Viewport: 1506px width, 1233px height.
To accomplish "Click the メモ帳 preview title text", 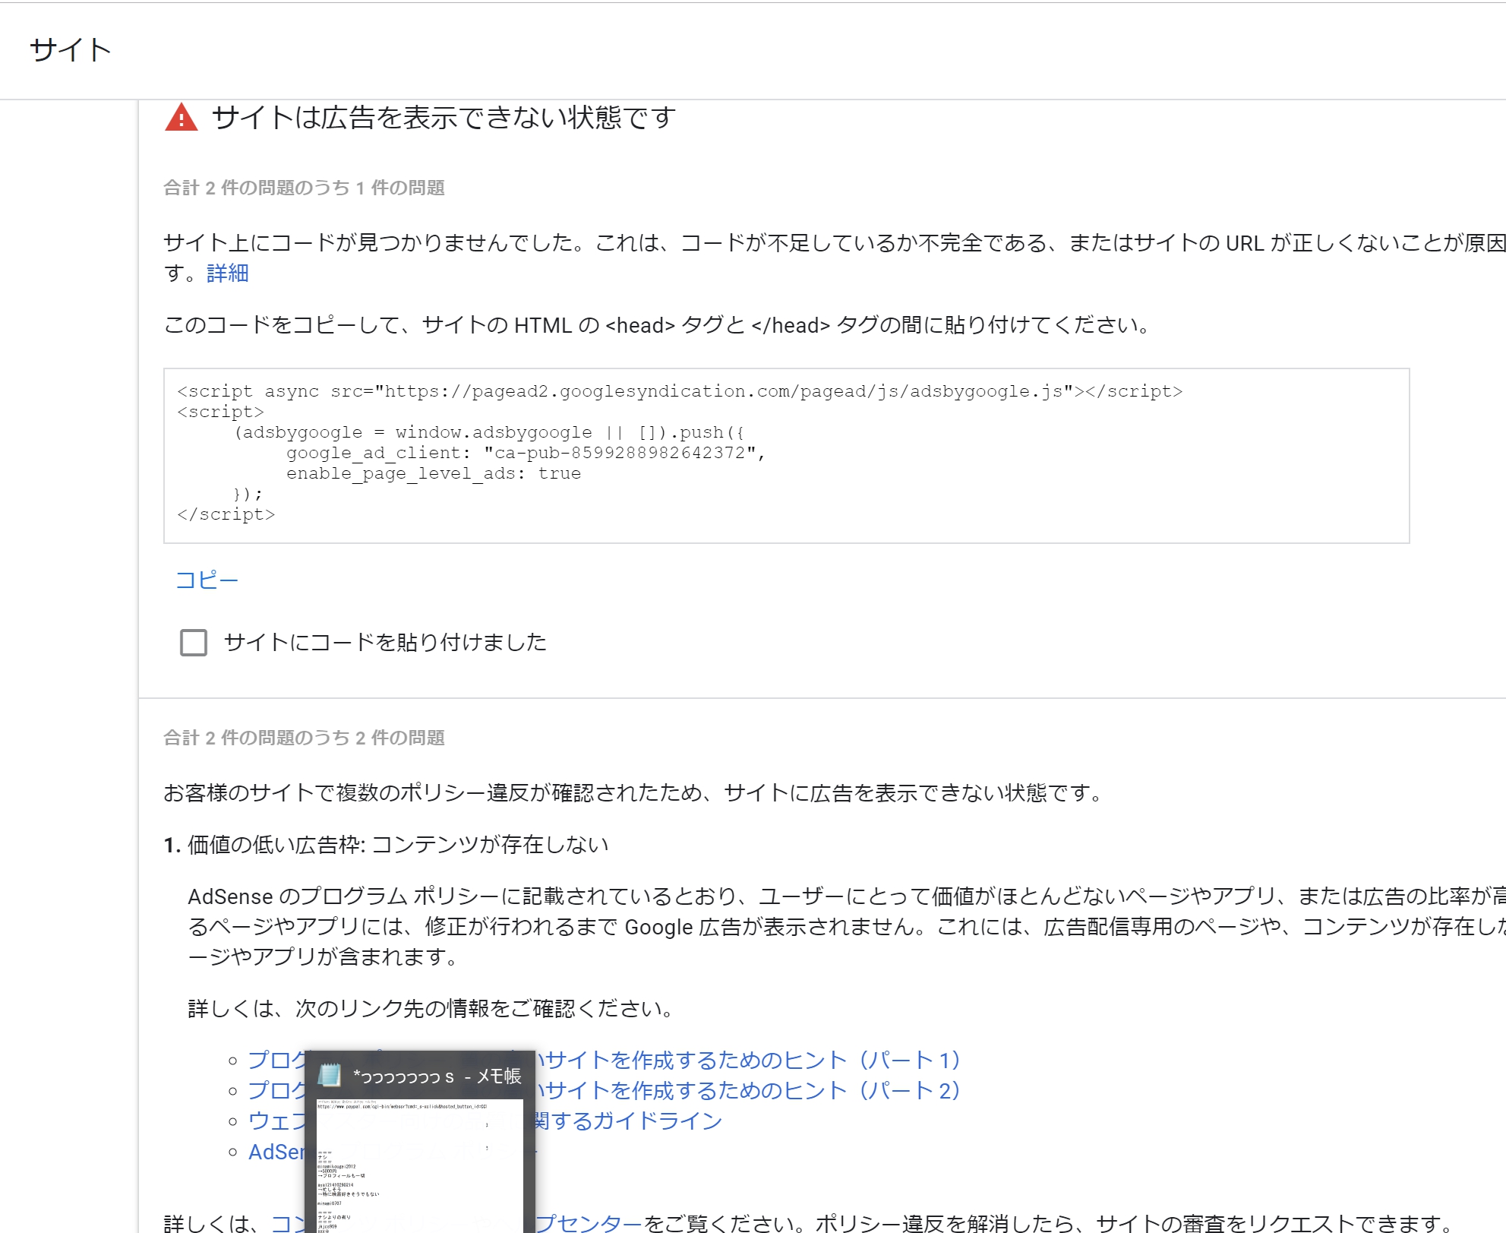I will point(437,1076).
